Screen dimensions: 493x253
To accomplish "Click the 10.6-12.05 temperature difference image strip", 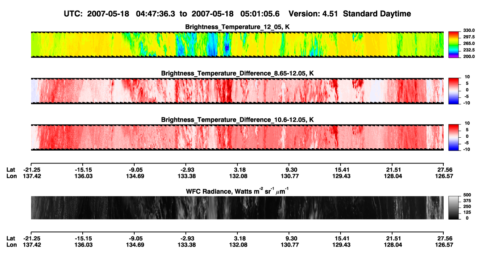I will coord(237,137).
